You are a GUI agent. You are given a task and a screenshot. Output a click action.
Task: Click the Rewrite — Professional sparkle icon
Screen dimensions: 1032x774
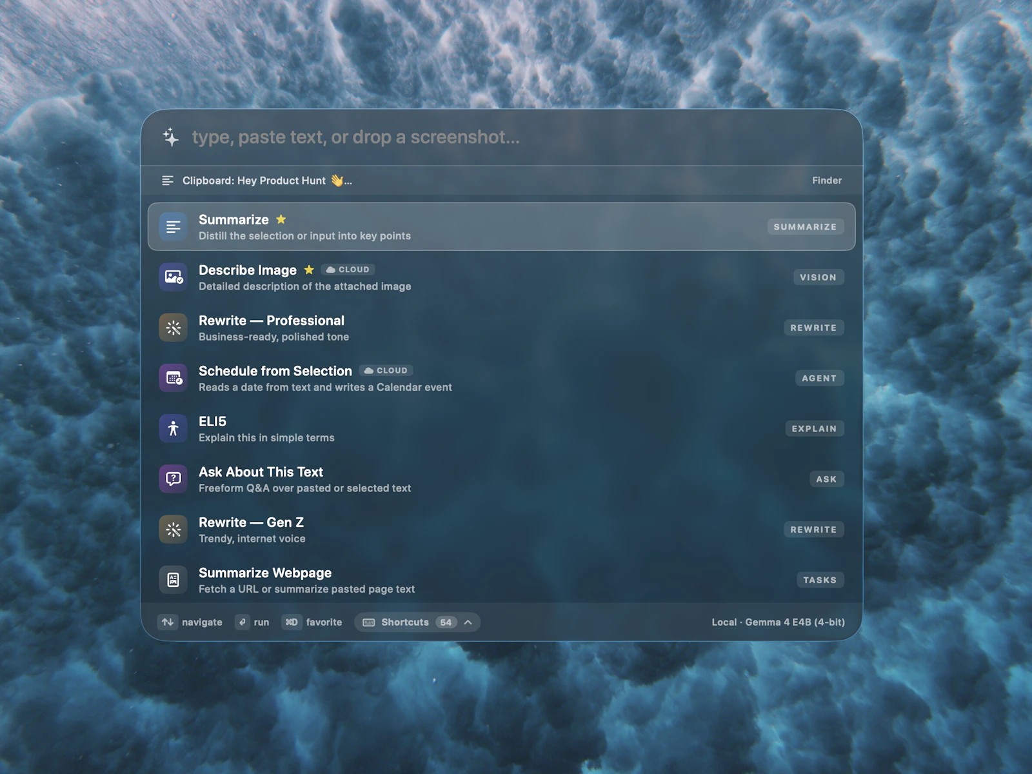pyautogui.click(x=174, y=328)
